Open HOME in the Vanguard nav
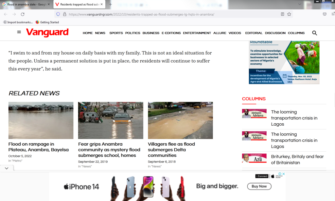This screenshot has height=201, width=335. (88, 33)
